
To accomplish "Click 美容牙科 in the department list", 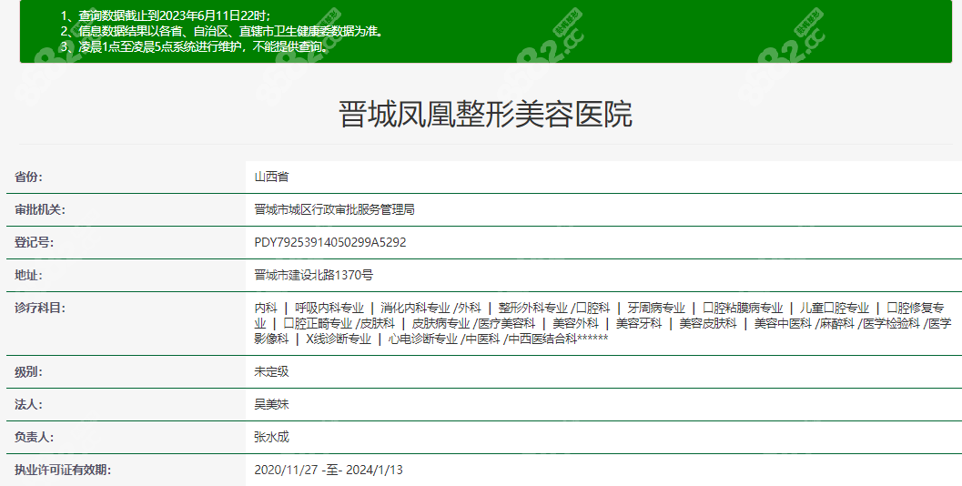I will pyautogui.click(x=639, y=323).
